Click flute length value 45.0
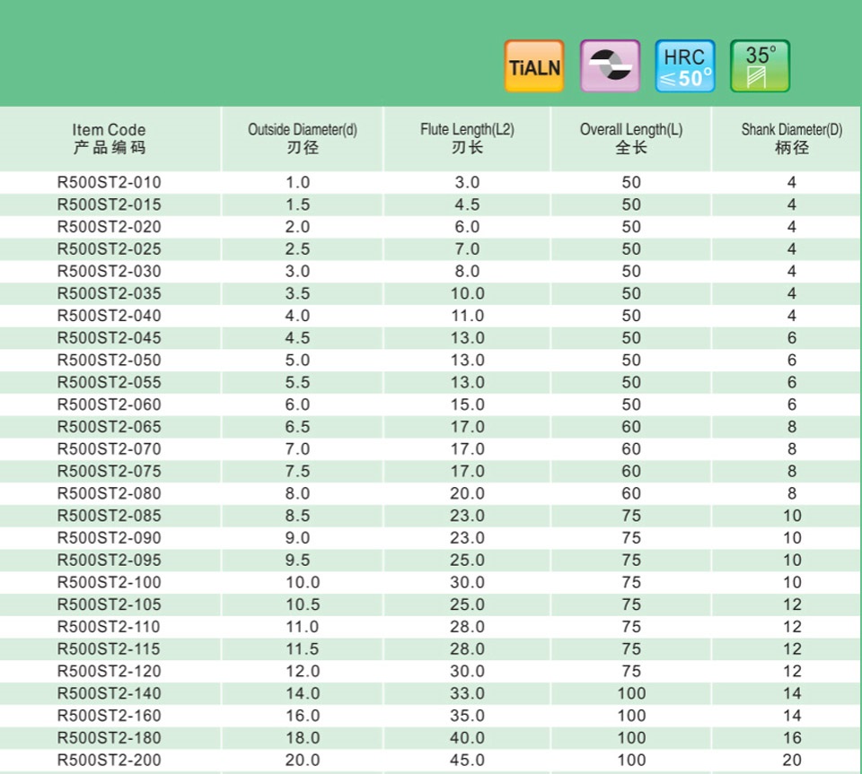The image size is (862, 774). coord(467,761)
